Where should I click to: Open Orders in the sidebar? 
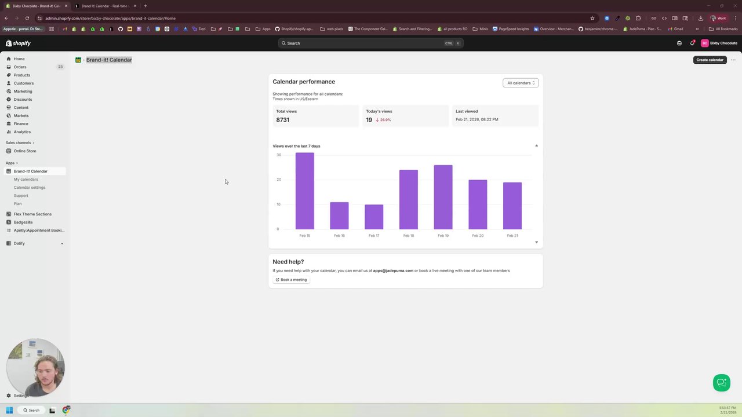[20, 67]
